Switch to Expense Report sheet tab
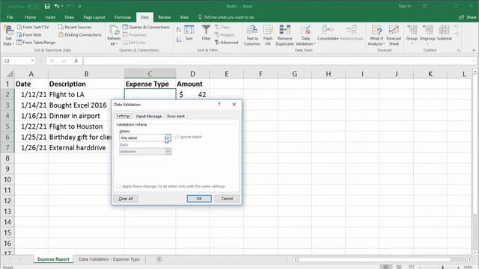The image size is (479, 269). click(53, 259)
